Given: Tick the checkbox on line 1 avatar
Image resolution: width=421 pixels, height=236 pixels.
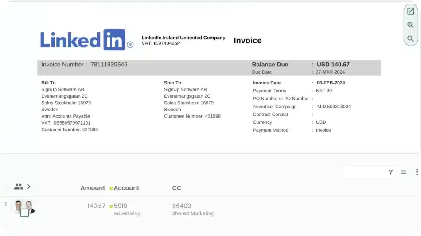Looking at the screenshot, I should [24, 213].
